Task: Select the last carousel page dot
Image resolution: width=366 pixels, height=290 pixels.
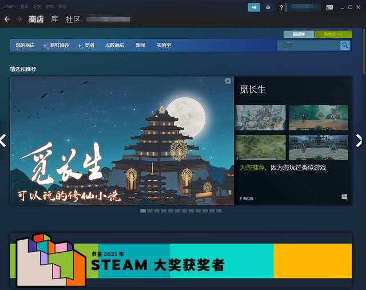Action: tap(219, 211)
